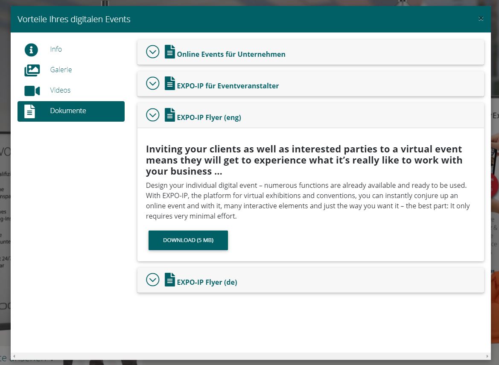Click document icon beside EXPO-IP Flyer (de)
Viewport: 499px width, 365px height.
coord(170,280)
